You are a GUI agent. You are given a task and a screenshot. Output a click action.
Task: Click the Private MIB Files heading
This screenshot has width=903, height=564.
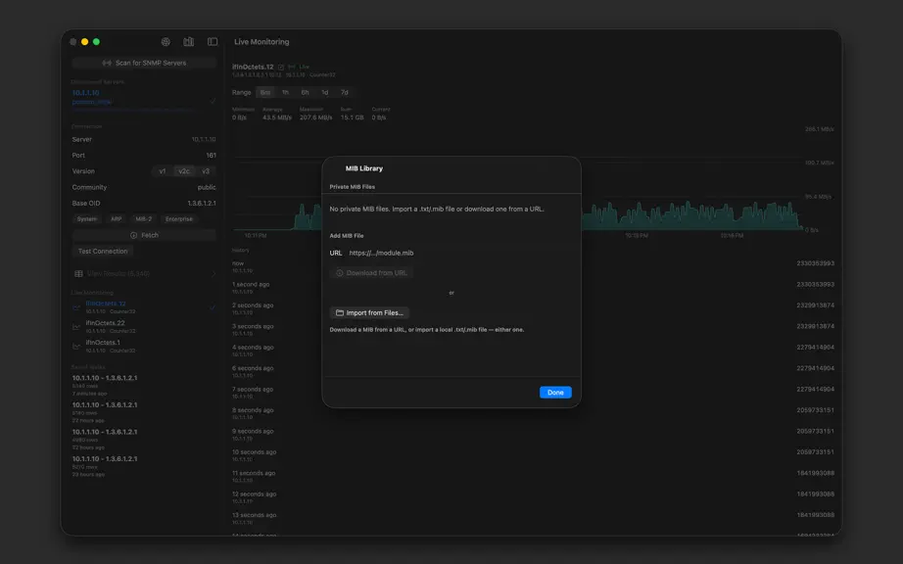point(352,186)
